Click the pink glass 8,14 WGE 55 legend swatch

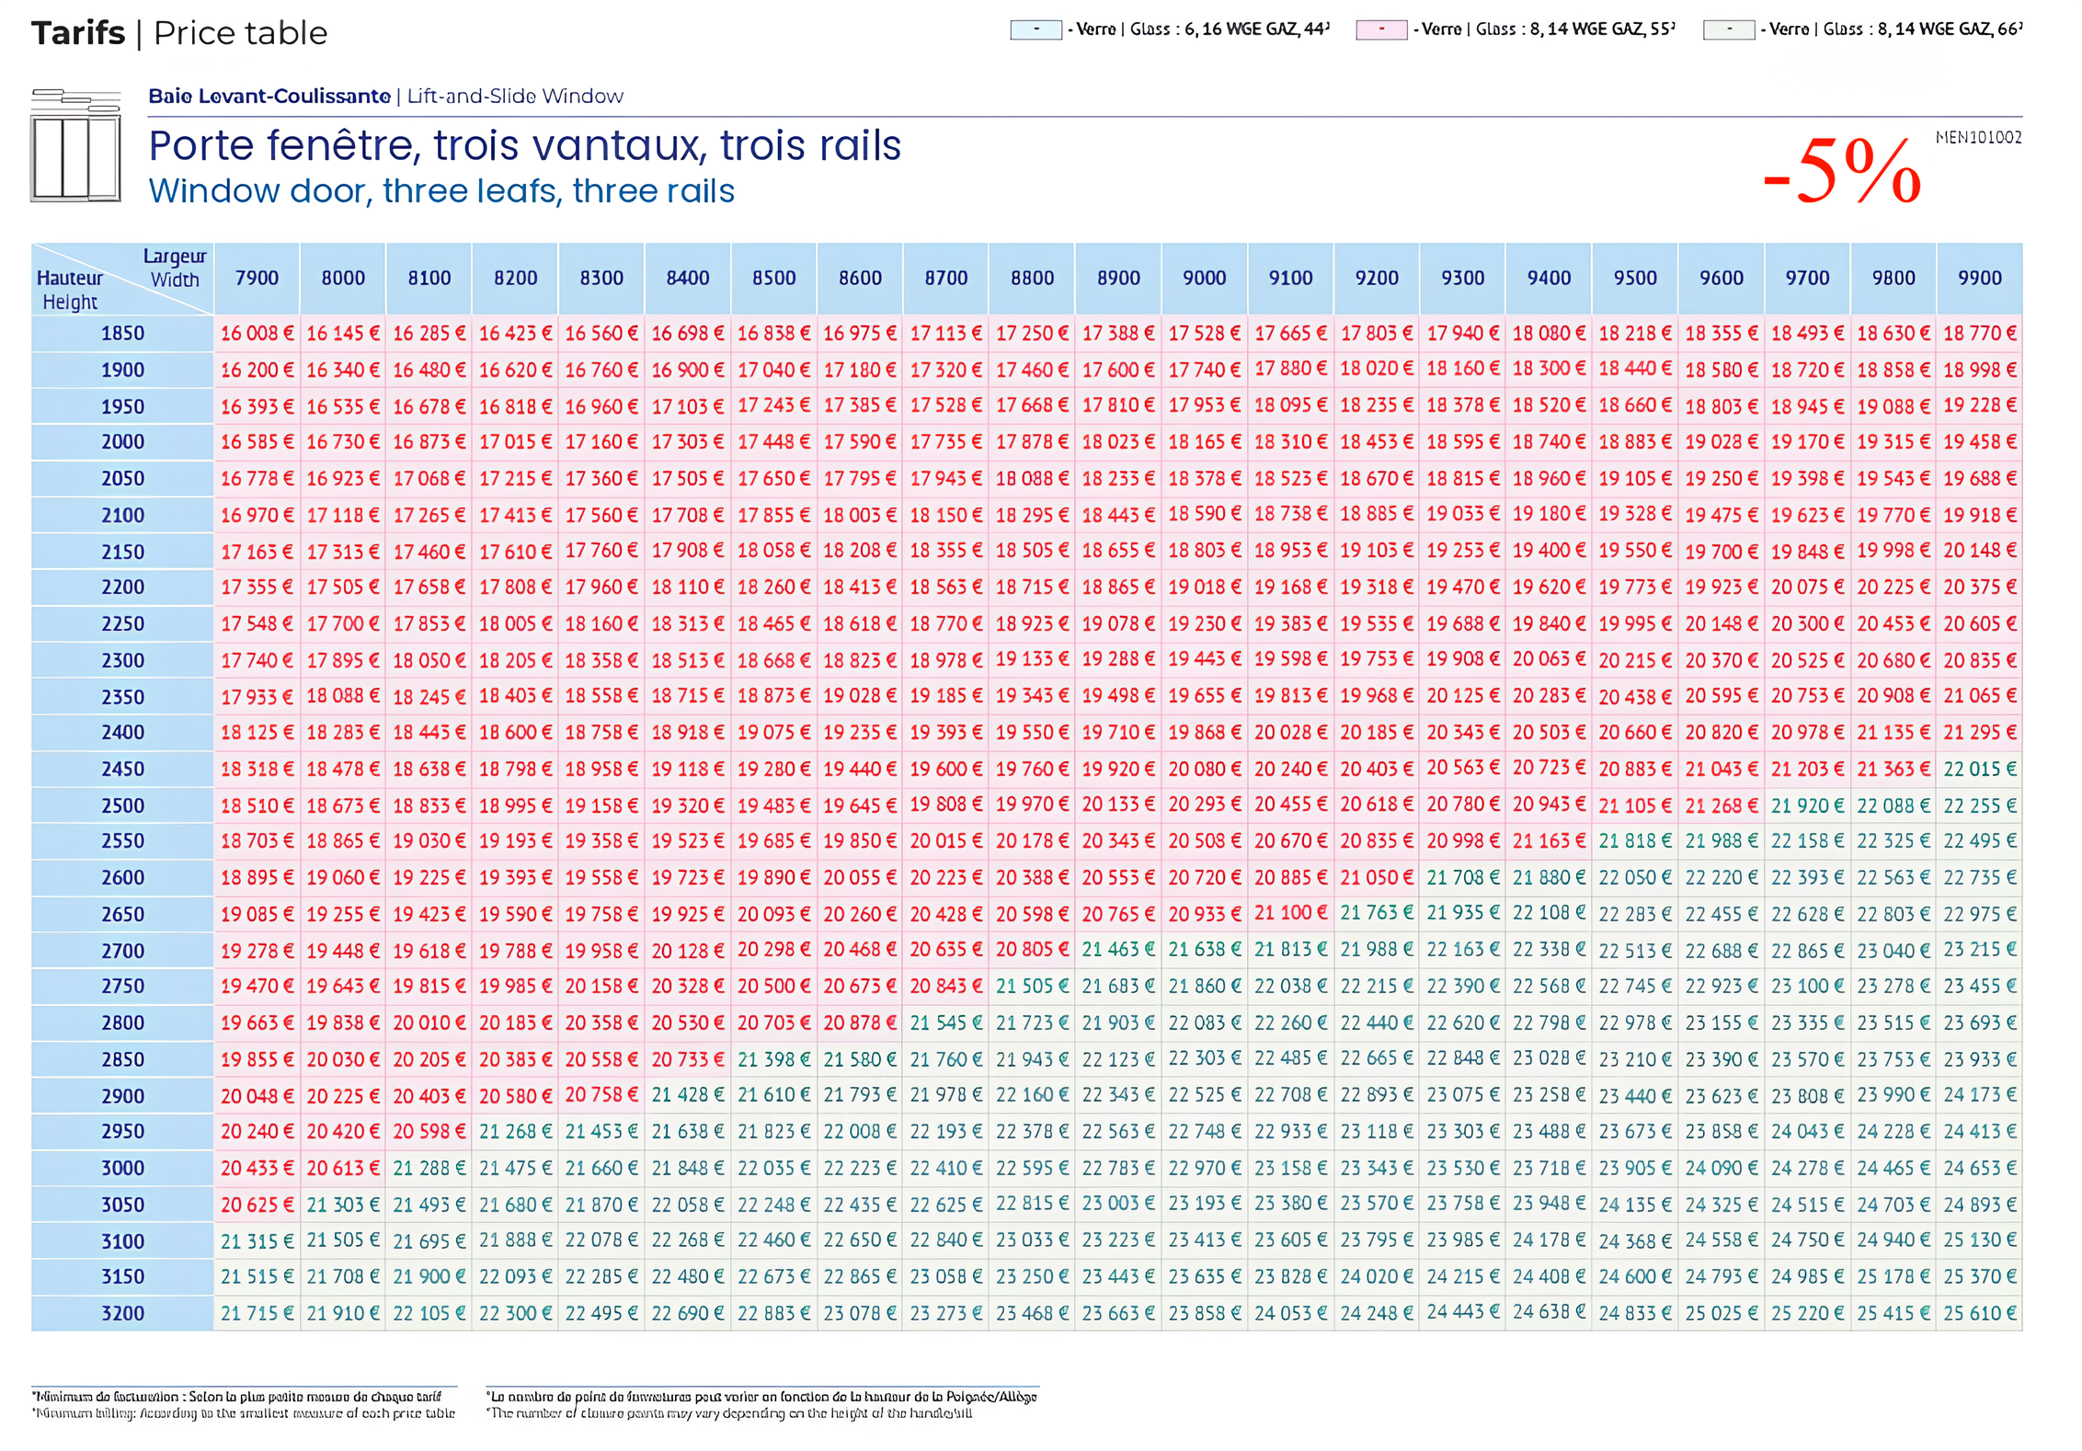(1381, 29)
